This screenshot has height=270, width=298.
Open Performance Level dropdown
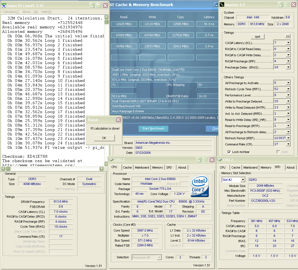[288, 95]
